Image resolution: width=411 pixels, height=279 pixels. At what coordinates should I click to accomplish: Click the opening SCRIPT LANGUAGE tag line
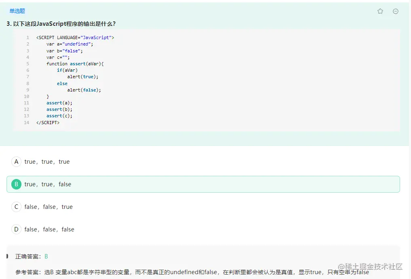[75, 37]
